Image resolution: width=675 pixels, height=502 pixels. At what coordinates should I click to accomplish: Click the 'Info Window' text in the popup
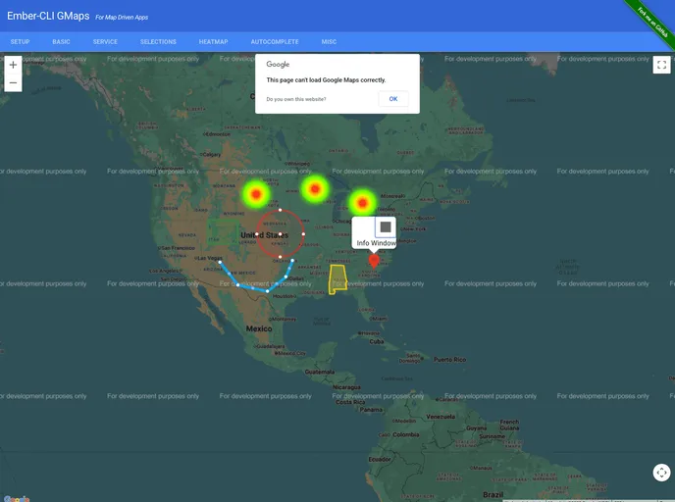click(376, 243)
